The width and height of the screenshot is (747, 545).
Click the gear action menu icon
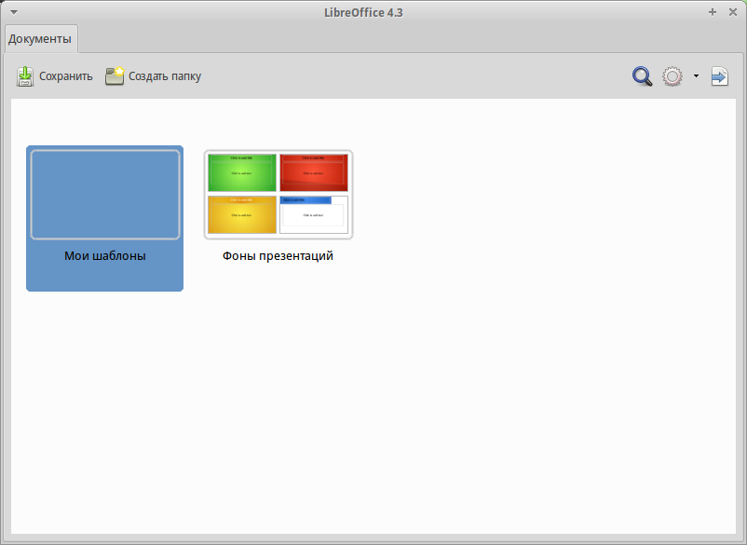point(672,76)
